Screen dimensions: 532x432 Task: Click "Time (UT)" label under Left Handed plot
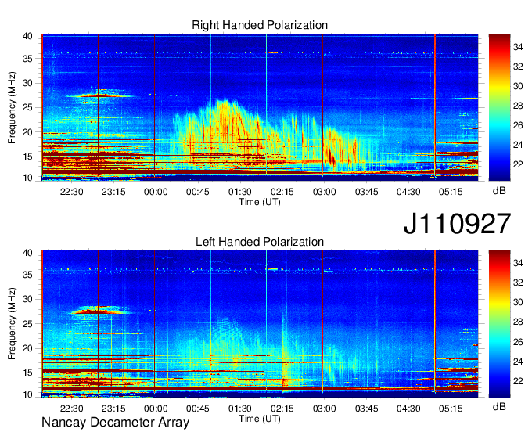coord(260,419)
